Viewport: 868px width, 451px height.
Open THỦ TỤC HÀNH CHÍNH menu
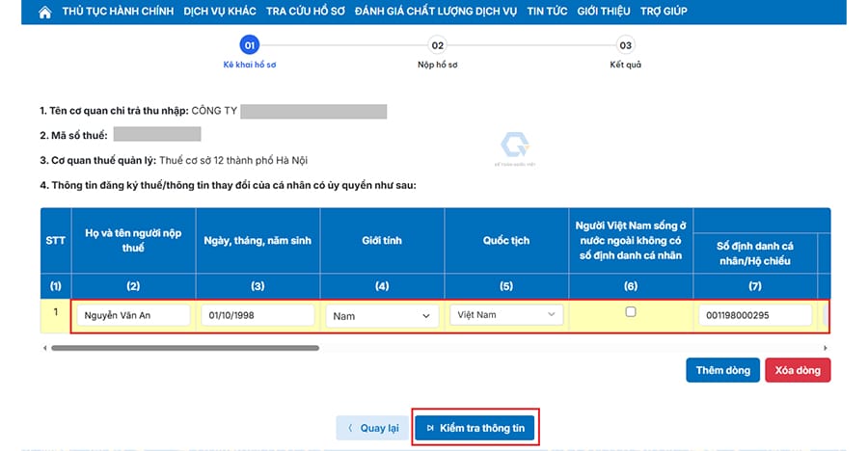(118, 12)
